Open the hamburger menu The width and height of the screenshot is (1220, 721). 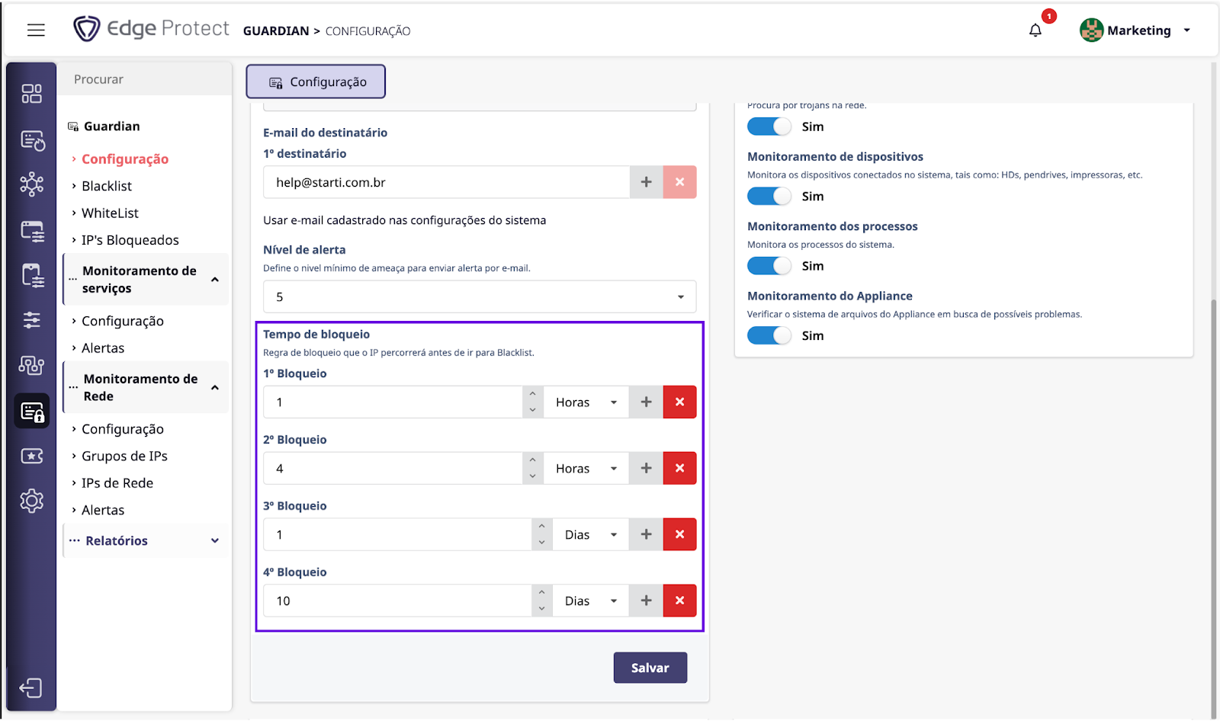36,30
